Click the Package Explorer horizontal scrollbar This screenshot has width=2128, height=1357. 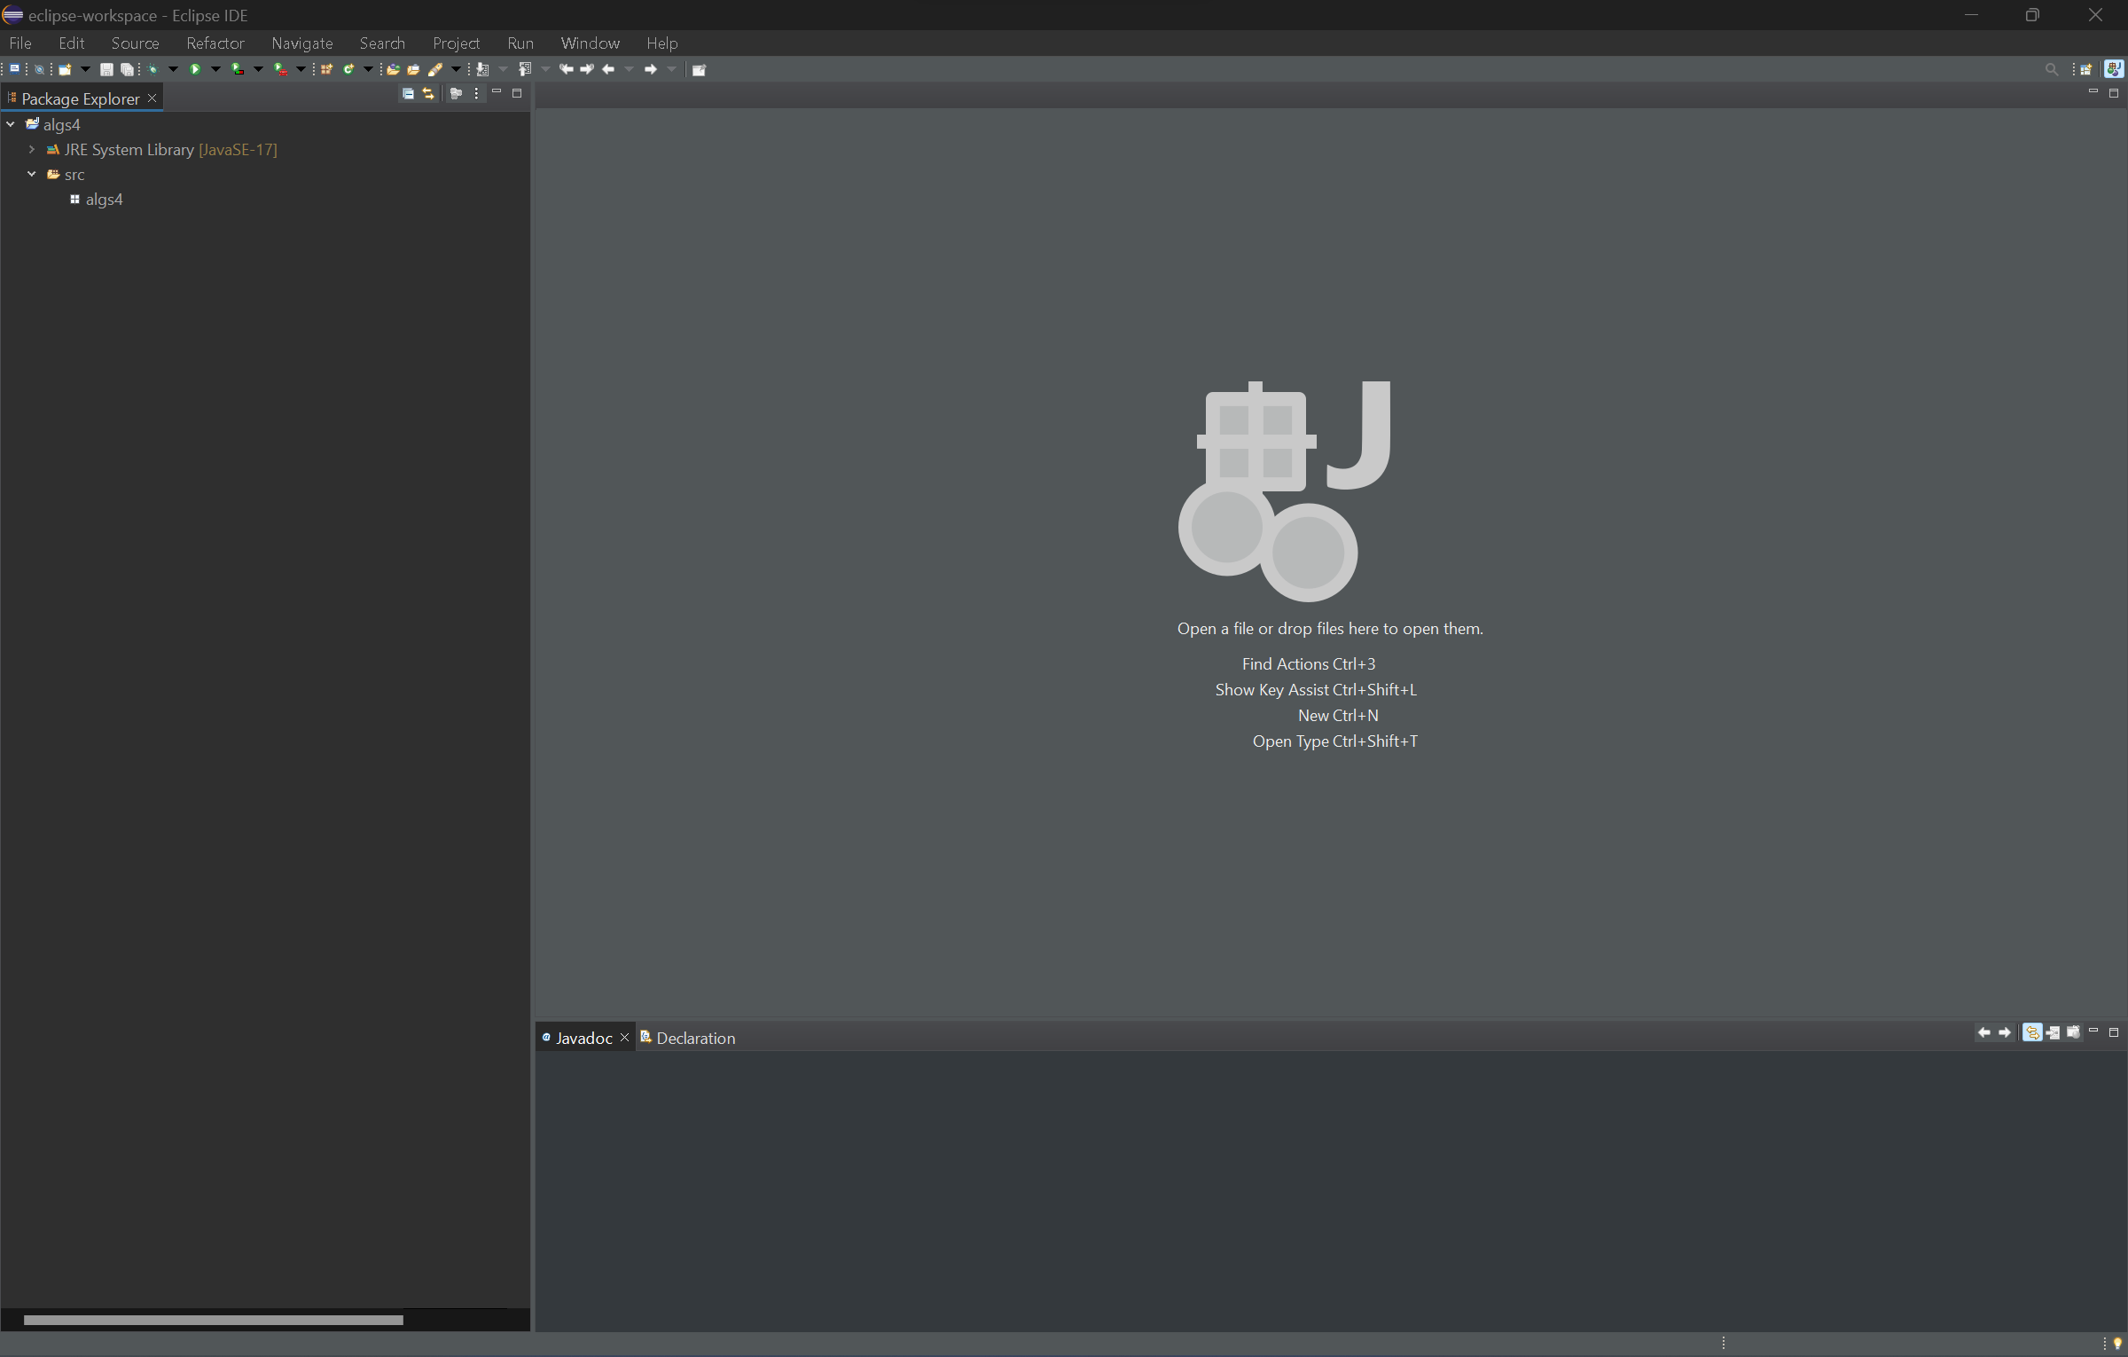[x=213, y=1320]
